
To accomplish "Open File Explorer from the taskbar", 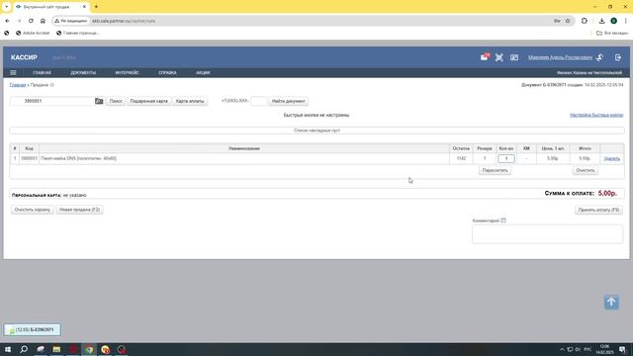I will click(56, 349).
